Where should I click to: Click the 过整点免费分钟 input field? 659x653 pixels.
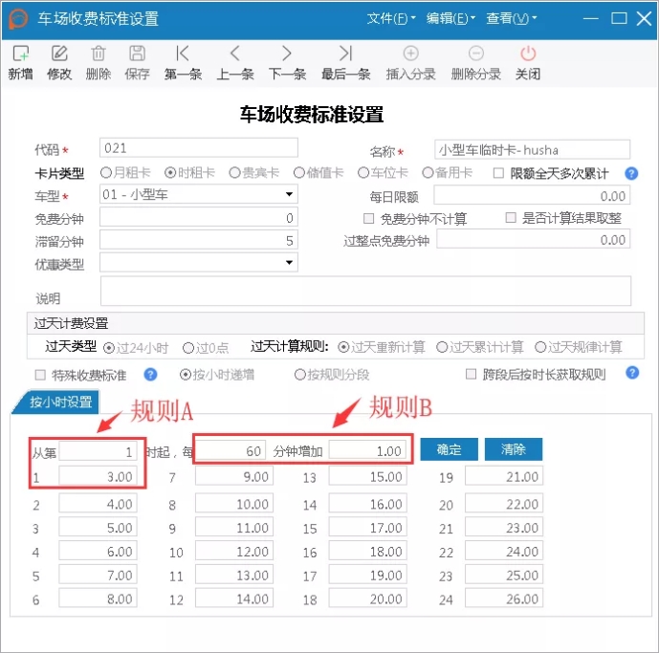coord(534,240)
